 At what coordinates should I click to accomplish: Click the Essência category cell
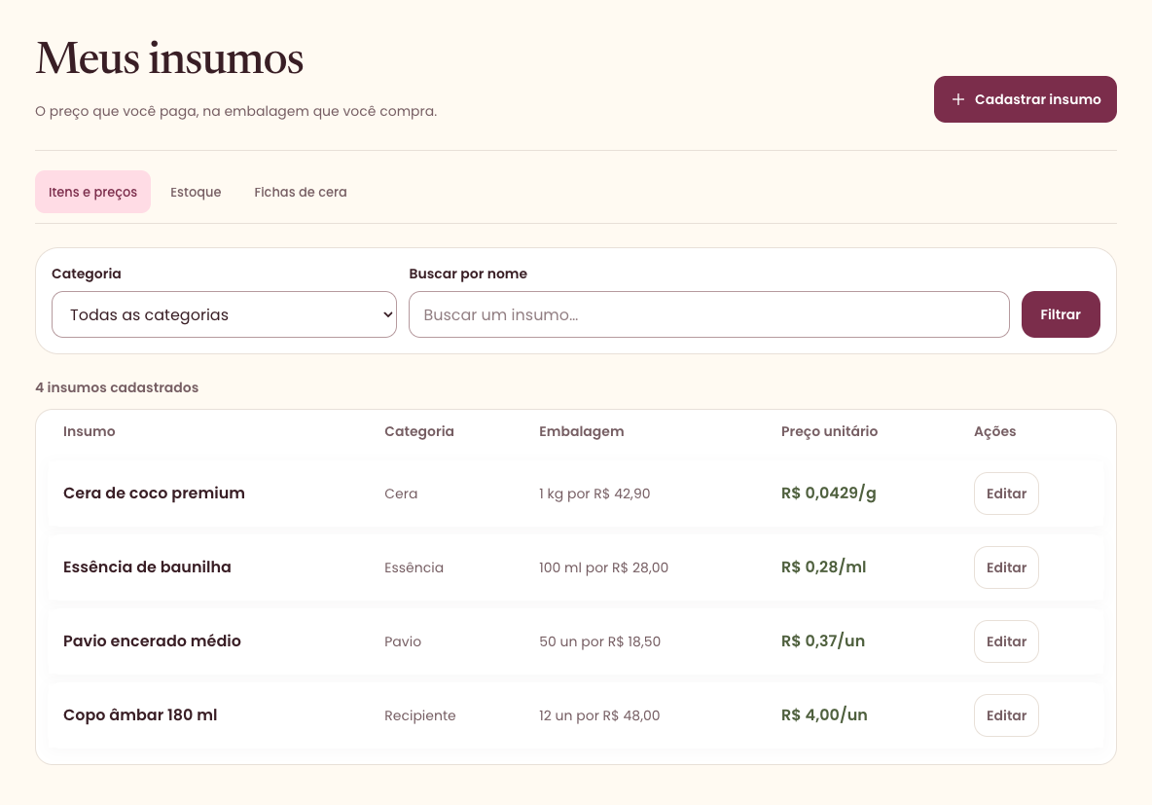click(x=414, y=567)
